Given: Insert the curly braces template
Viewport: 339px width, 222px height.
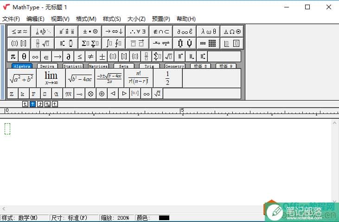Looking at the screenshot, I should pyautogui.click(x=135, y=57).
